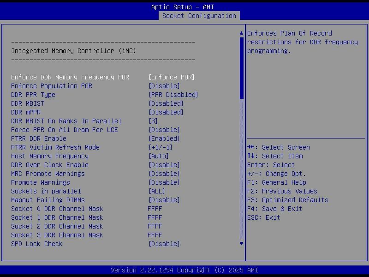Toggle MRC Promote Warnings Disable value
This screenshot has width=369, height=277.
[164, 174]
